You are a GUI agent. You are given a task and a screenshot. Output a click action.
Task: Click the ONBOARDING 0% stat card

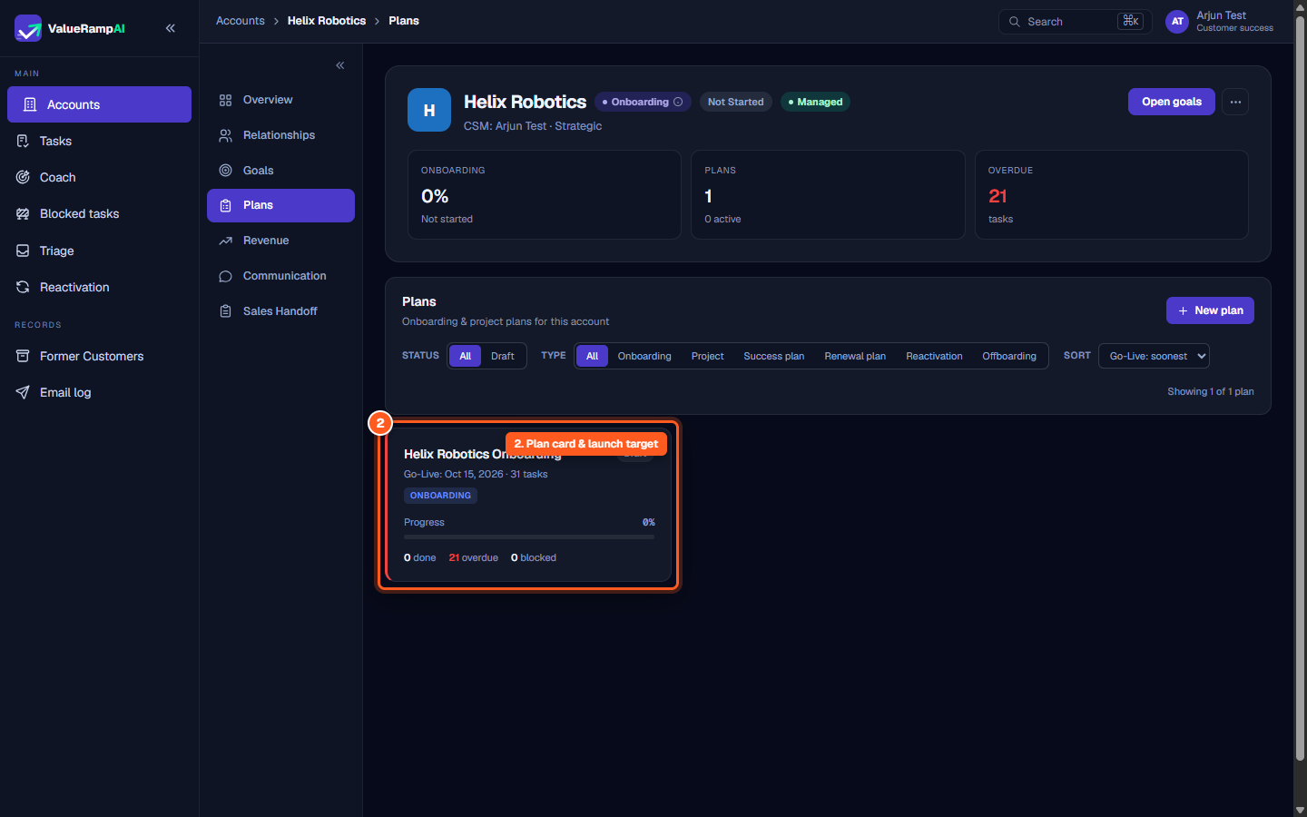(x=544, y=194)
